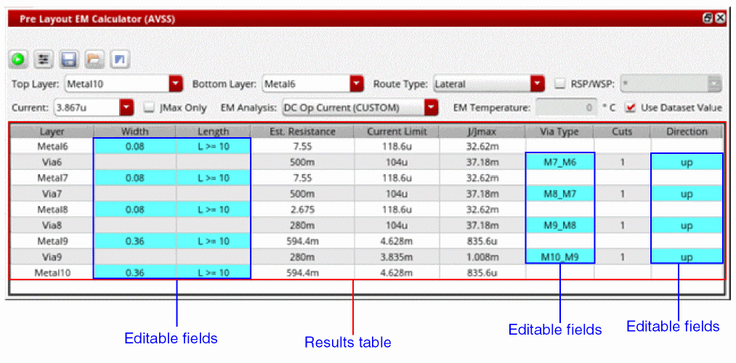Open the Current value dropdown
The height and width of the screenshot is (363, 736).
coord(126,107)
